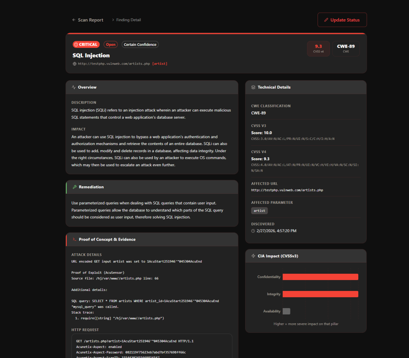The image size is (409, 358).
Task: Click the waveform icon on the Overview panel
Action: (74, 87)
